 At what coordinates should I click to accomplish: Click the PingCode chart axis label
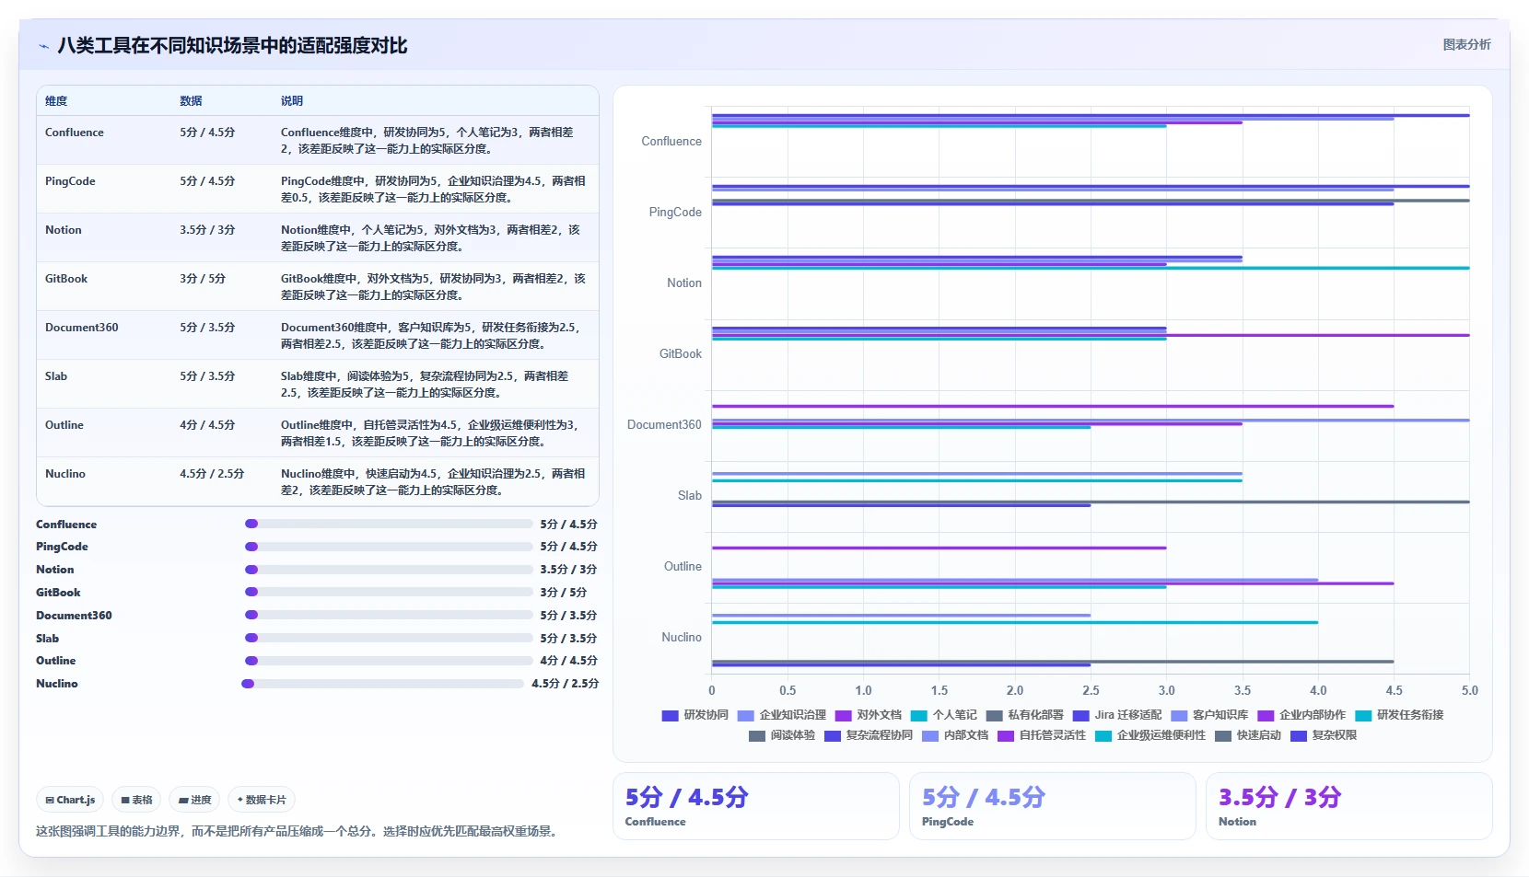click(675, 213)
